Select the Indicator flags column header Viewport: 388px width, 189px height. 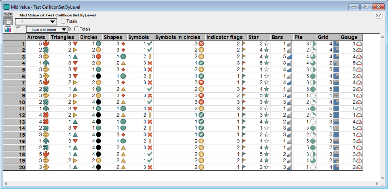click(x=226, y=37)
